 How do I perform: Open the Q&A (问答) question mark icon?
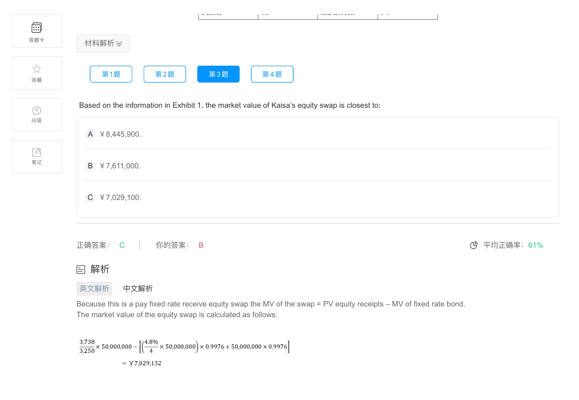[x=37, y=110]
